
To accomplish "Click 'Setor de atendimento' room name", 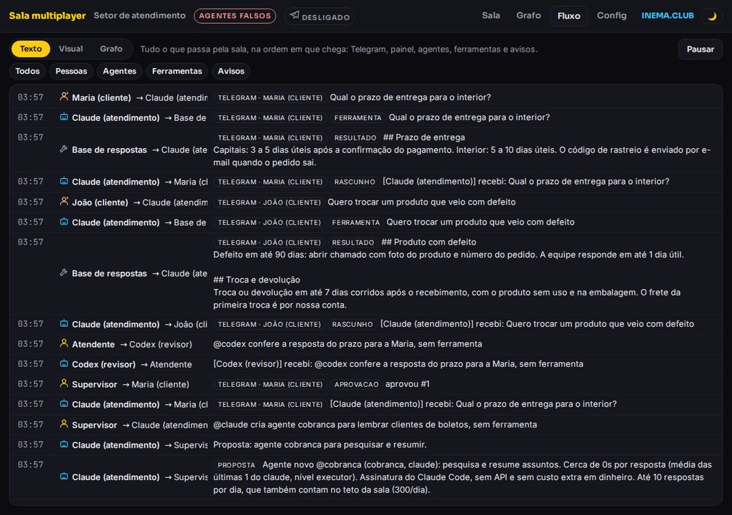I will (139, 16).
